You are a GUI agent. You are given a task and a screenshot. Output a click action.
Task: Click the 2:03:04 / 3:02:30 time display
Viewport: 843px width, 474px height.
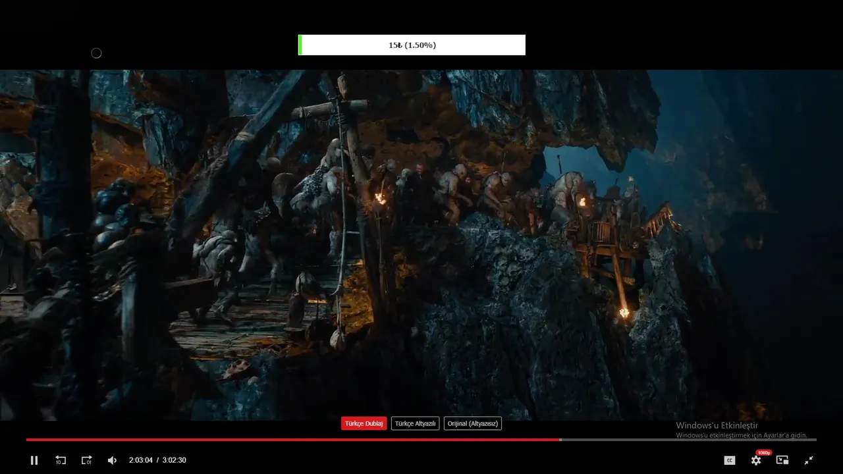(157, 460)
